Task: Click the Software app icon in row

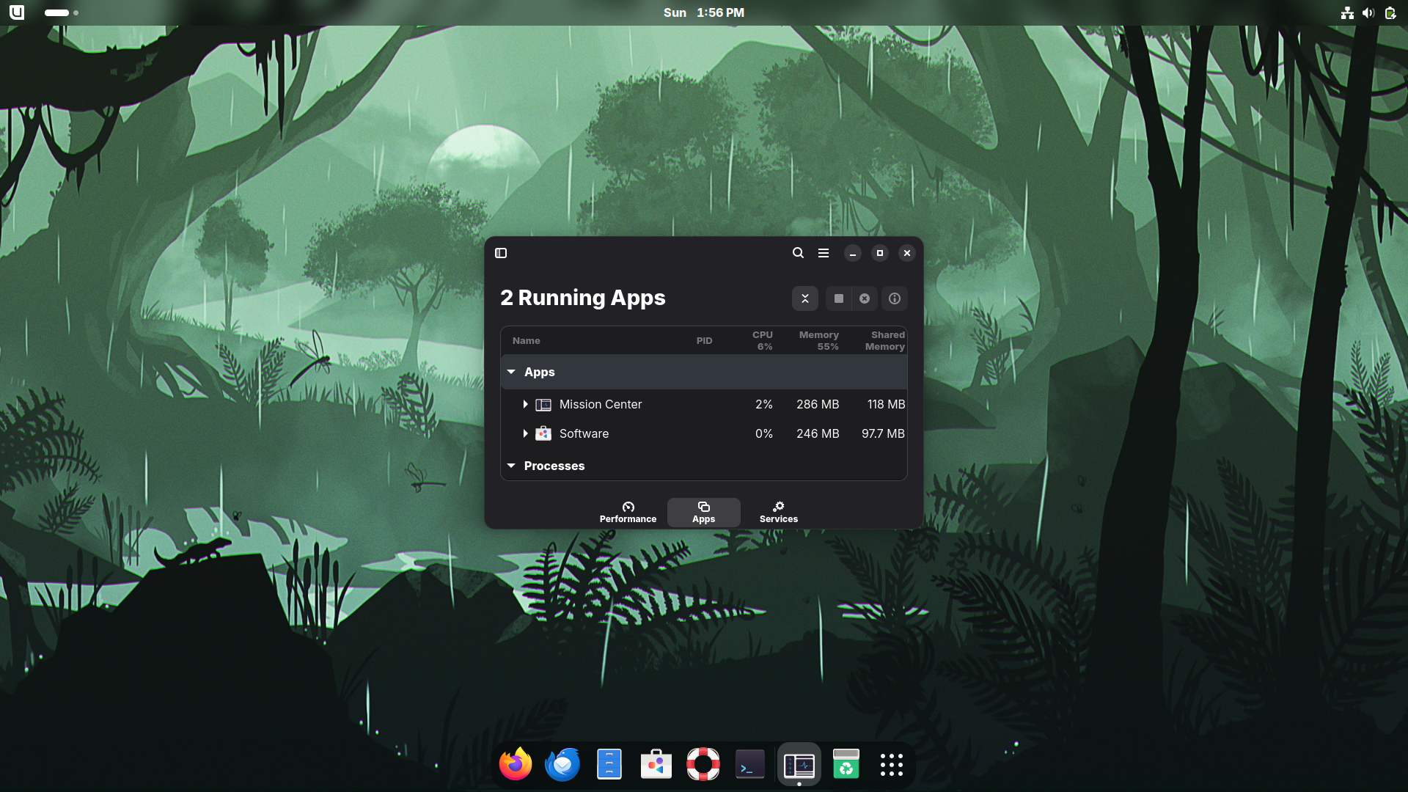Action: tap(543, 433)
